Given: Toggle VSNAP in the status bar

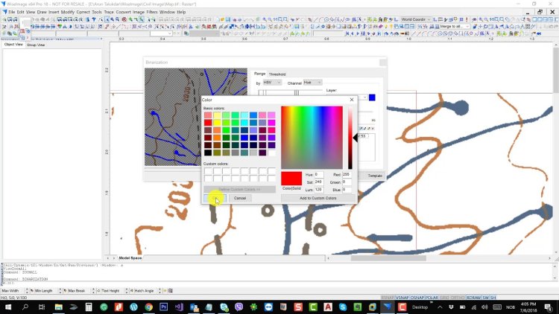Looking at the screenshot, I should [402, 298].
